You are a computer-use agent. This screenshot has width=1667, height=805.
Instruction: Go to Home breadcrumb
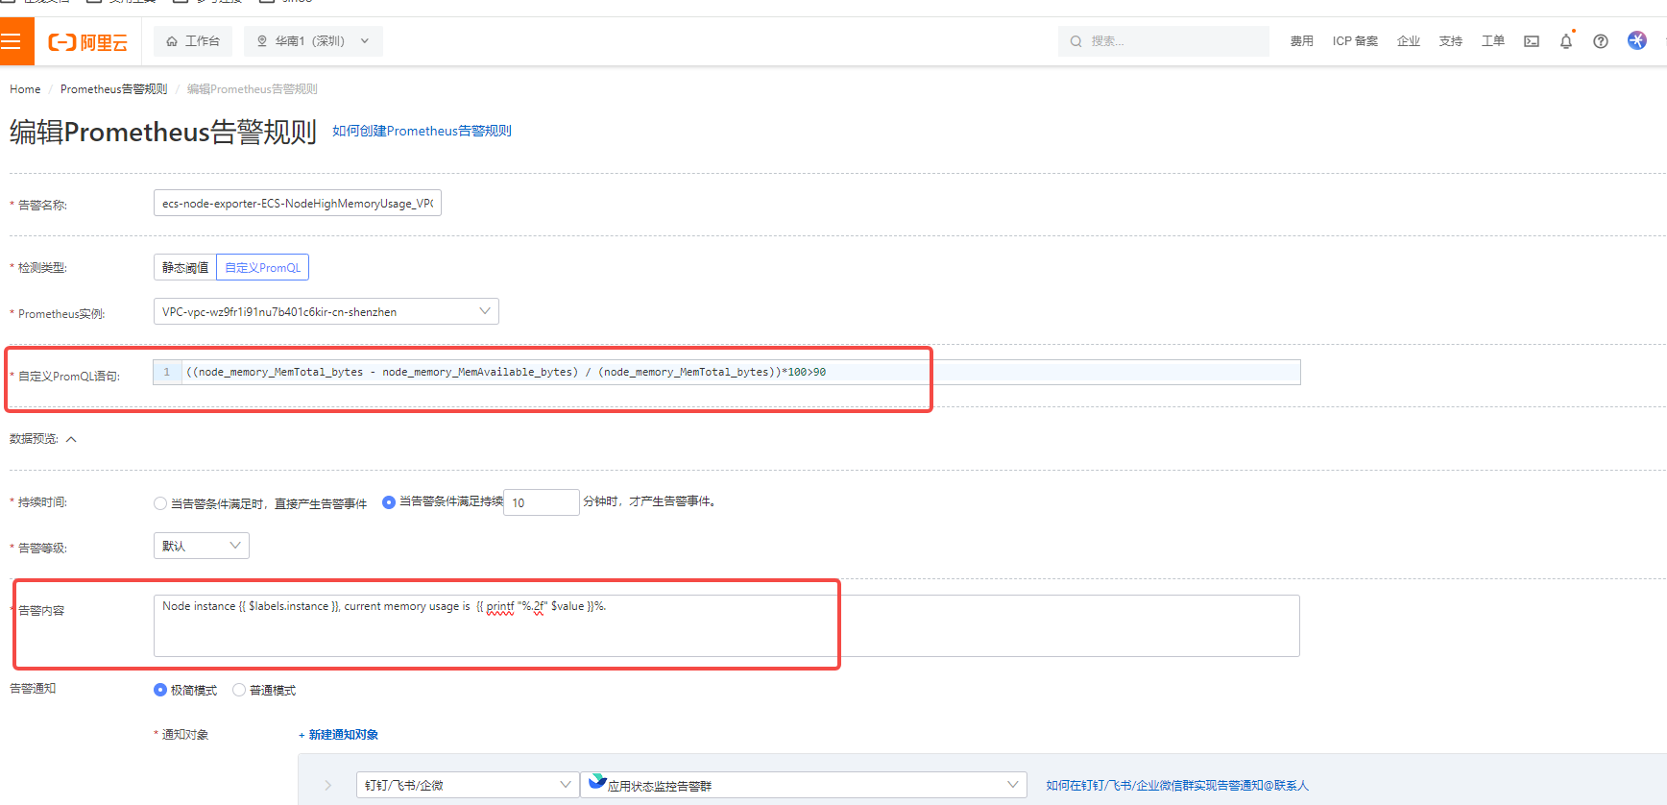[x=25, y=89]
